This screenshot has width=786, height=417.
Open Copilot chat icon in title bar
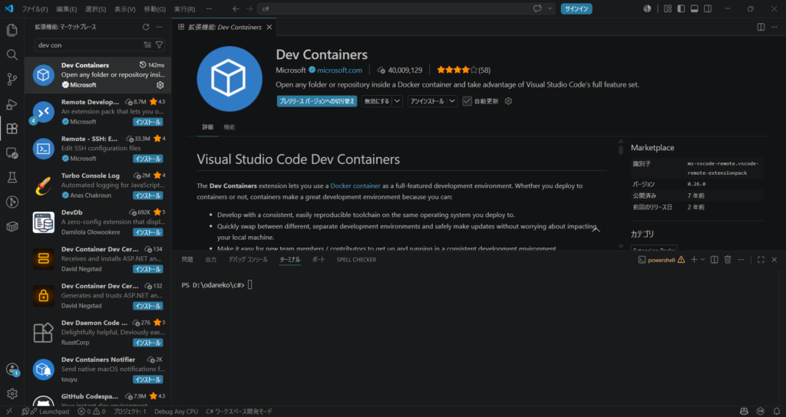tap(537, 8)
